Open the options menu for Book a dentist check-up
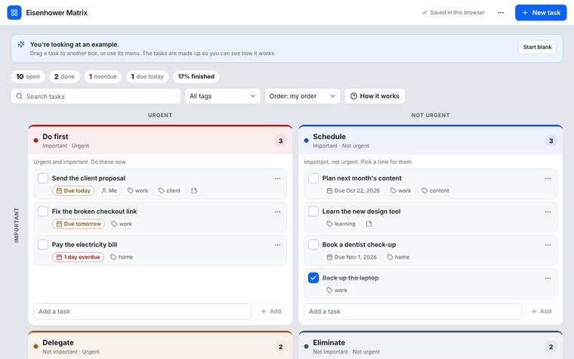This screenshot has height=359, width=574. [x=548, y=245]
